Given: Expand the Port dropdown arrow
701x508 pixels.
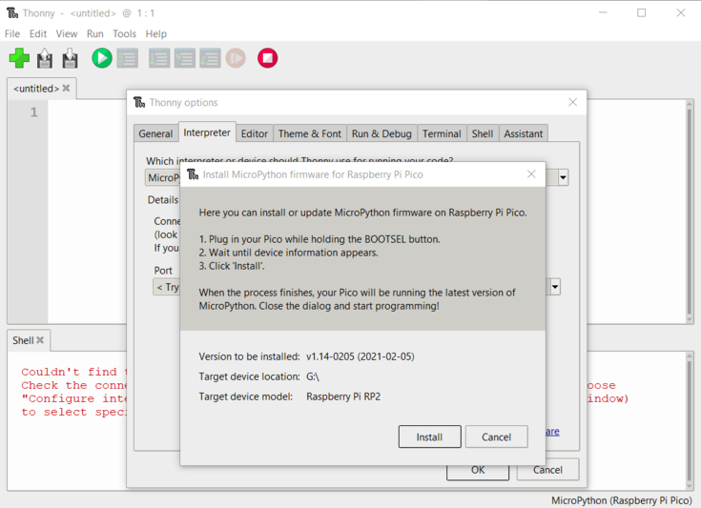Looking at the screenshot, I should (555, 286).
